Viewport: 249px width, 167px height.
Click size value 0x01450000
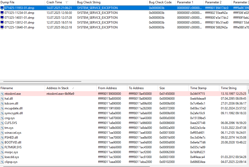[x=167, y=94]
